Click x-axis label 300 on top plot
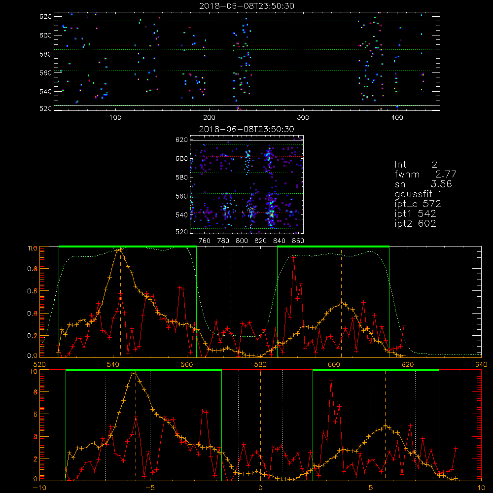This screenshot has height=493, width=493. click(x=303, y=118)
